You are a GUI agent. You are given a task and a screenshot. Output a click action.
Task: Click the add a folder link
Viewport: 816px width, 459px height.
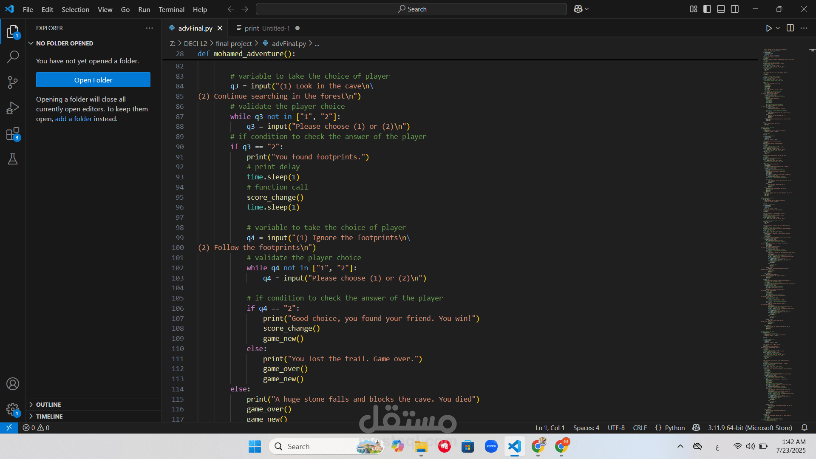tap(74, 119)
